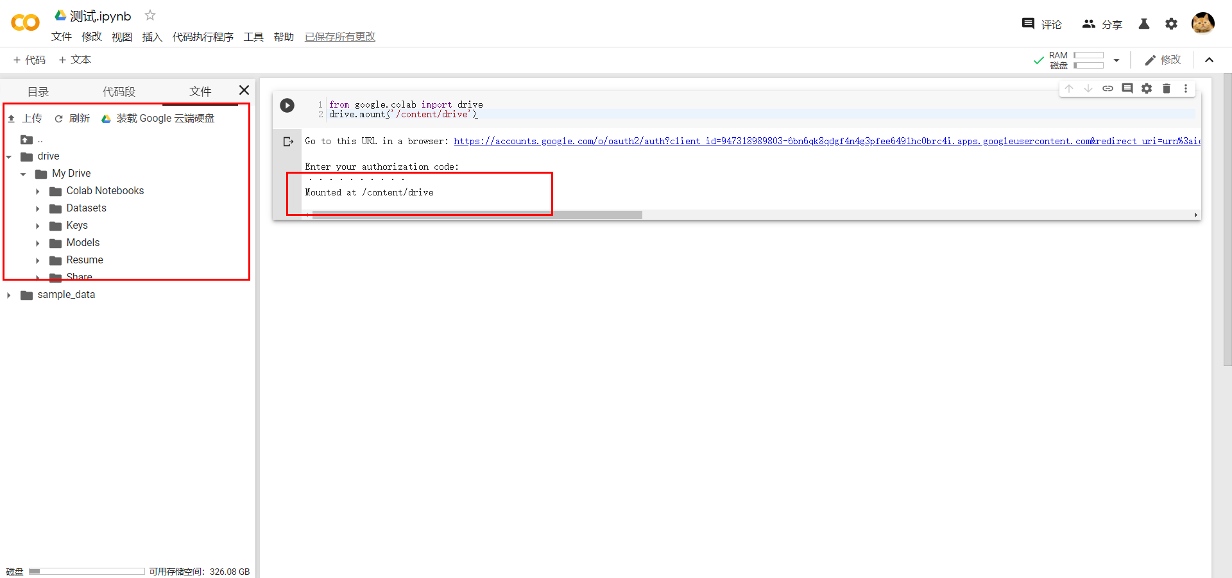Open the 插入 menu
The height and width of the screenshot is (578, 1232).
tap(152, 37)
